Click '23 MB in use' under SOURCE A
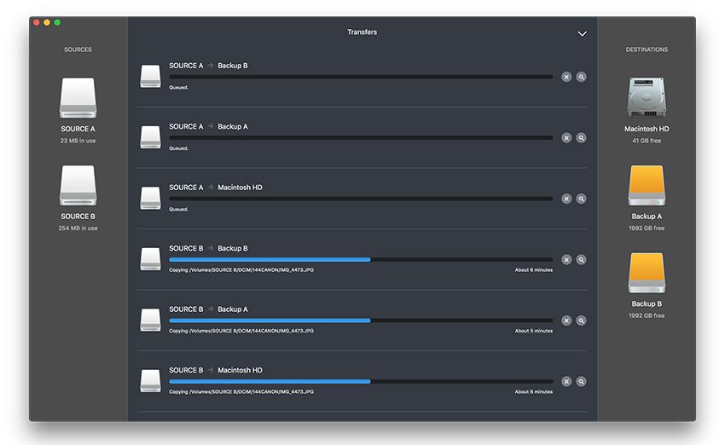This screenshot has width=725, height=445. click(x=78, y=141)
